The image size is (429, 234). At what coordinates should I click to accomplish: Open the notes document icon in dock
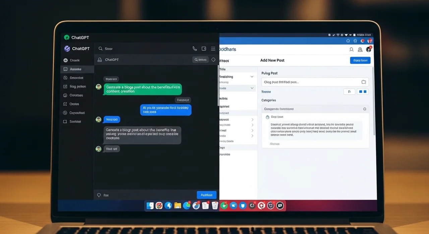205,206
